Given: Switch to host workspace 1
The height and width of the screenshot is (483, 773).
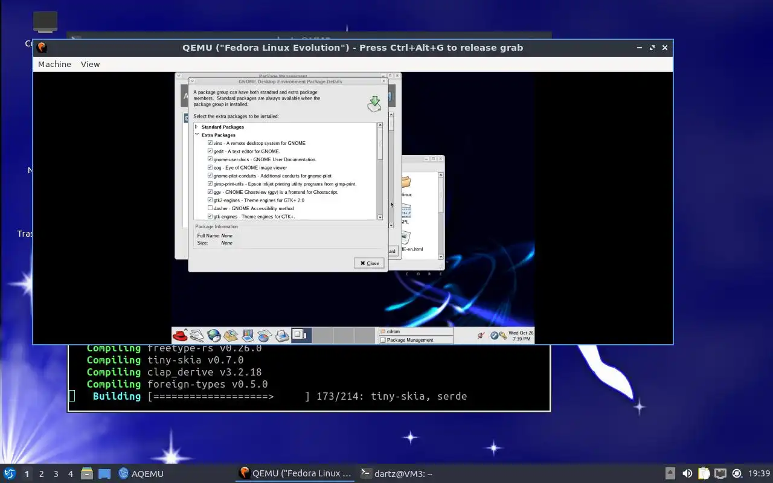Looking at the screenshot, I should (x=27, y=474).
